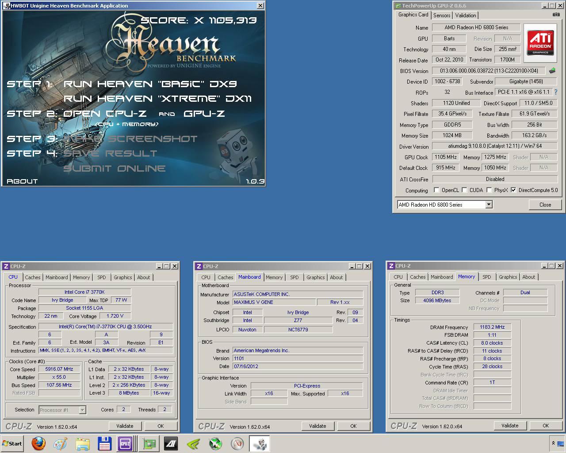Open Caches tab in left CPU-Z window
Viewport: 566px width, 453px height.
coord(33,277)
